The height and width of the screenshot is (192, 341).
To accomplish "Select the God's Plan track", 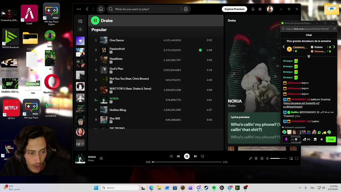I will point(156,70).
